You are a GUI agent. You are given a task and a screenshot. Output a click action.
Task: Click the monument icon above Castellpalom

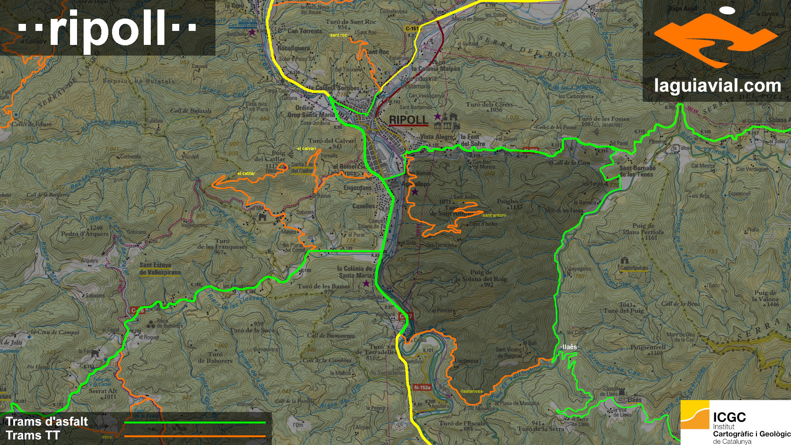click(625, 260)
